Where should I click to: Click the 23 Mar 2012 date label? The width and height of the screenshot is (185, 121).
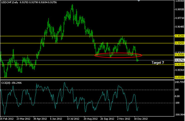[23, 119]
